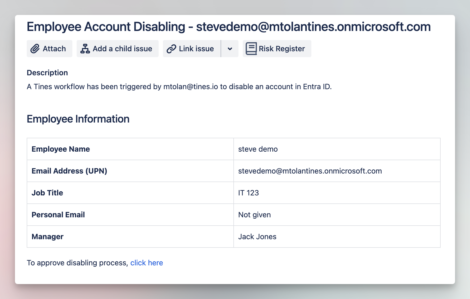Click the 'Link issue' label

[x=196, y=49]
